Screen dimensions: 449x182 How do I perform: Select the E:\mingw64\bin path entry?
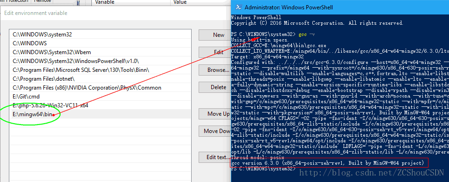click(100, 114)
